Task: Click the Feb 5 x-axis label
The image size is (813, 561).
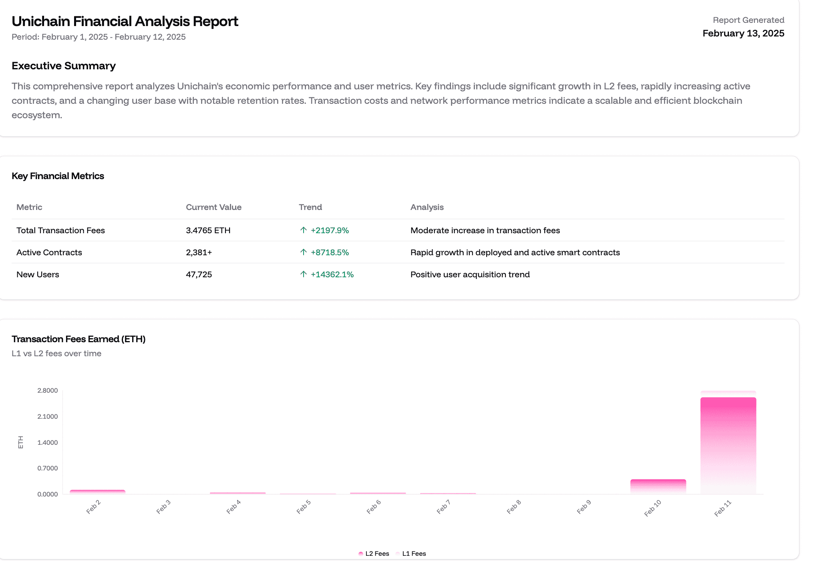Action: 304,507
